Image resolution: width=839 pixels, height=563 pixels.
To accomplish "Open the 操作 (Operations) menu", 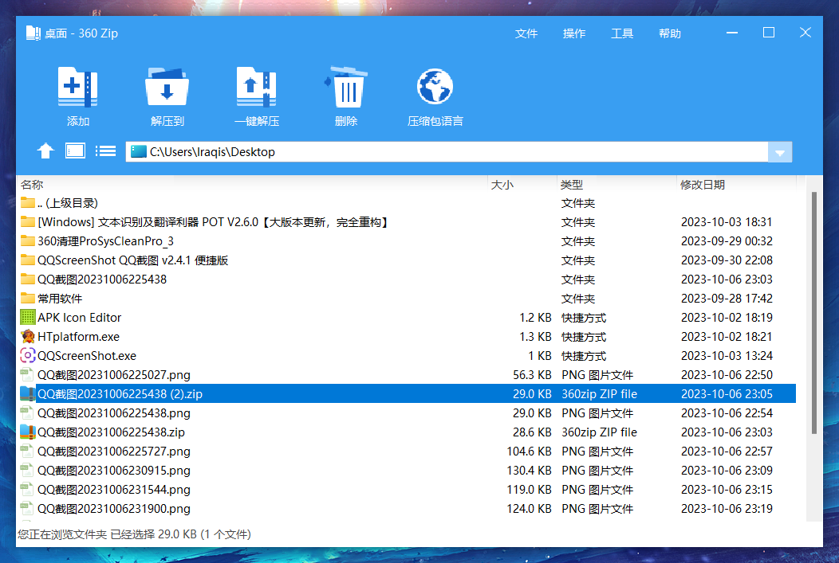I will 573,33.
